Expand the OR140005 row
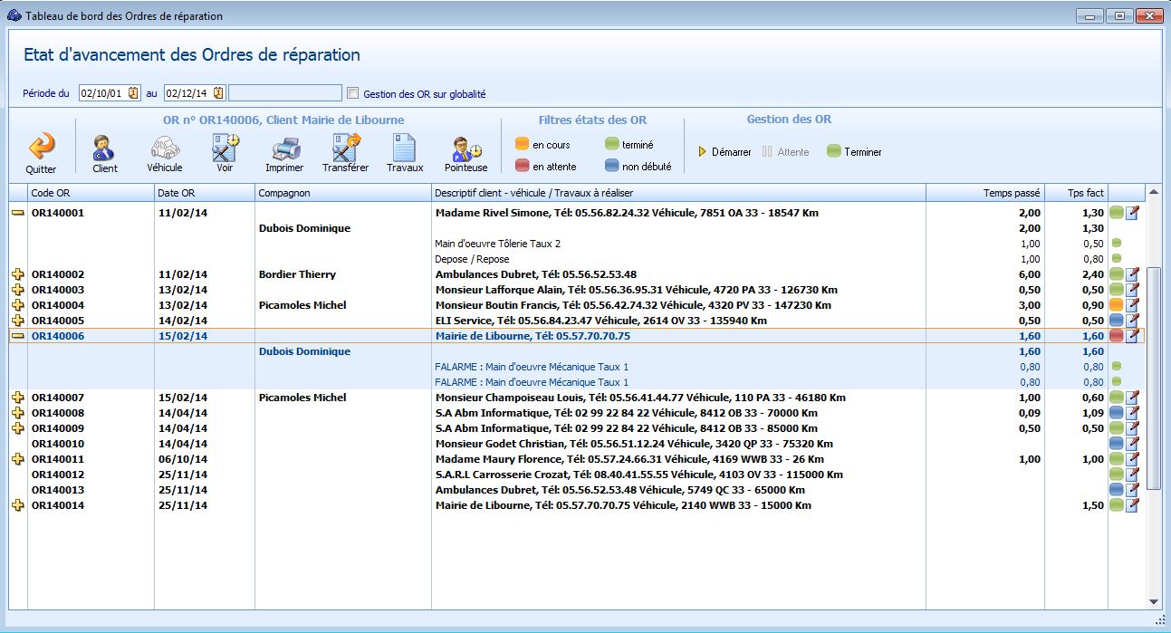This screenshot has width=1171, height=633. [17, 321]
